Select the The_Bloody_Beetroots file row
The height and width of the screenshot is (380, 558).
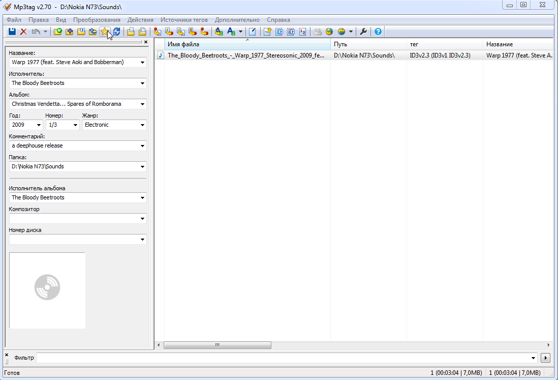point(354,55)
